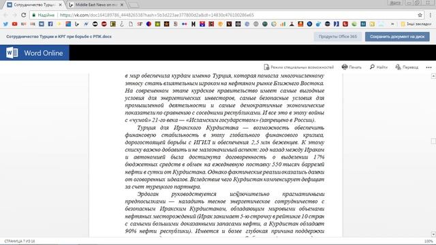Show hidden bookmarks with the » chevron
The image size is (436, 245).
pos(392,24)
